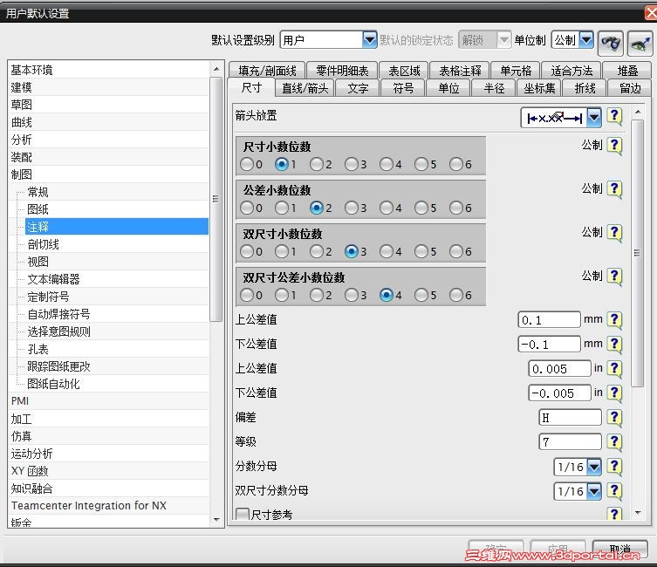Image resolution: width=657 pixels, height=567 pixels.
Task: Click the tree list scroll-down arrow
Action: click(x=216, y=520)
